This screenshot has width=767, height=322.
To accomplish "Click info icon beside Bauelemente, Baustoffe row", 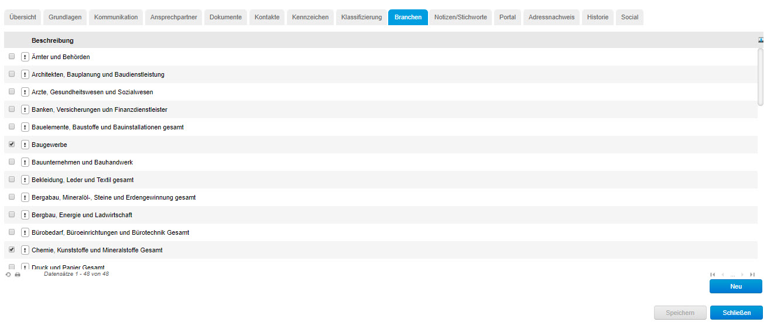I will point(25,127).
